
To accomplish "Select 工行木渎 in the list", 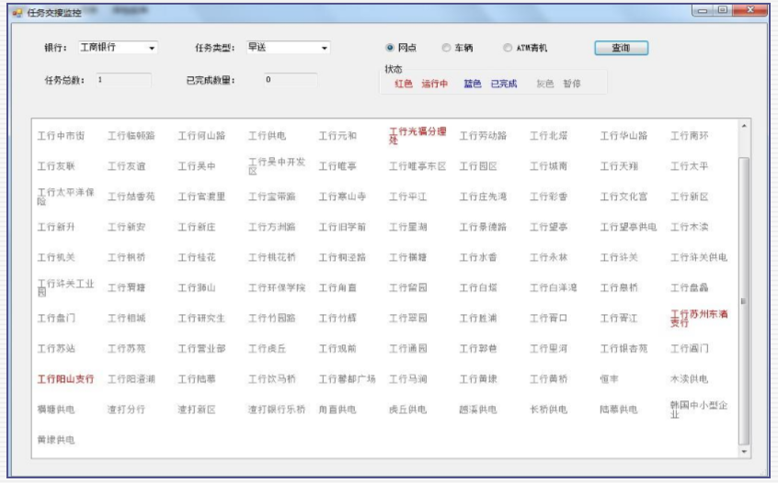I will tap(689, 227).
